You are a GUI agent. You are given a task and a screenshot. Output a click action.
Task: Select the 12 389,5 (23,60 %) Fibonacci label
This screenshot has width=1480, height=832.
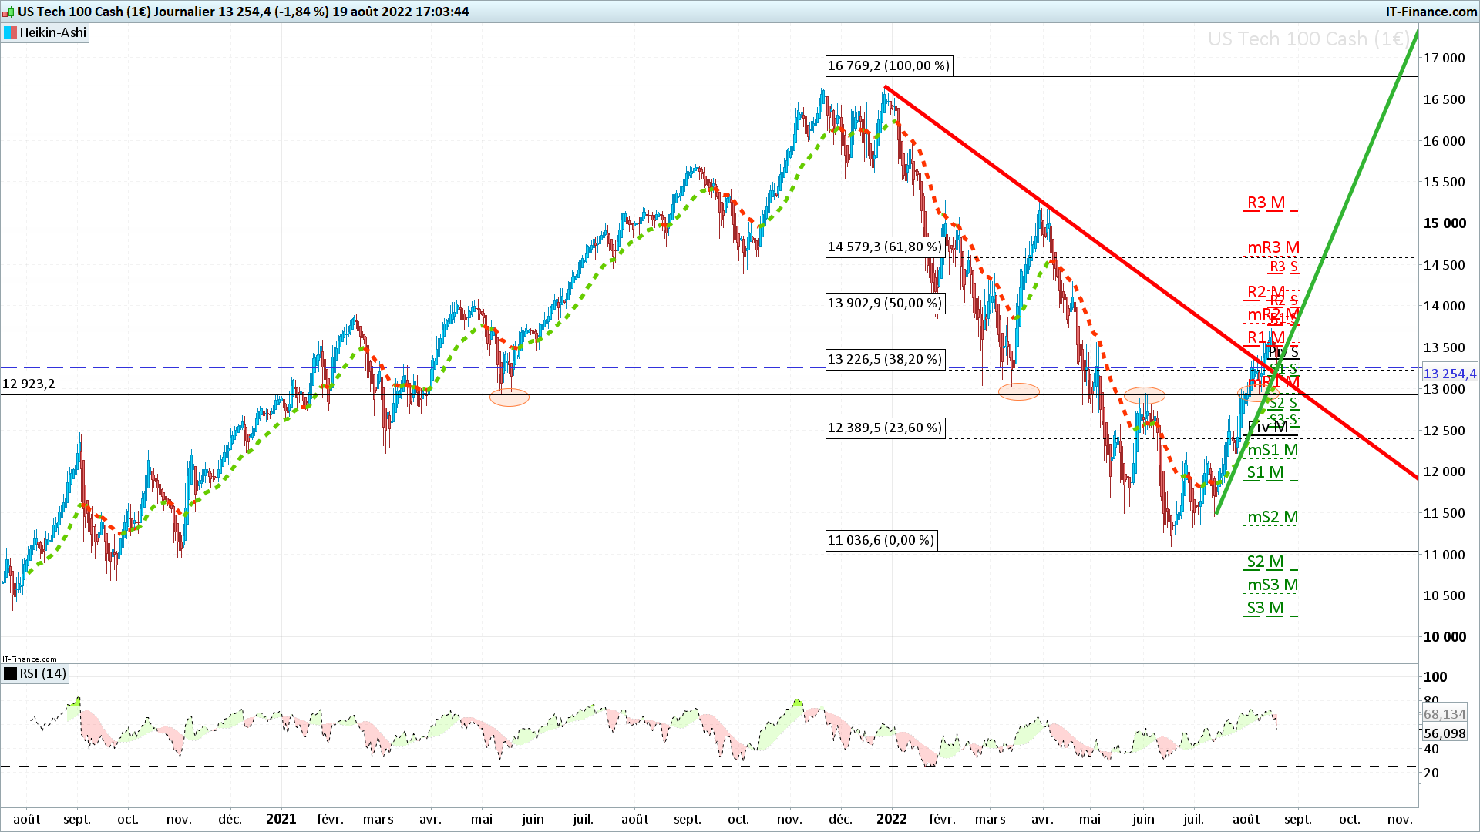(x=884, y=428)
